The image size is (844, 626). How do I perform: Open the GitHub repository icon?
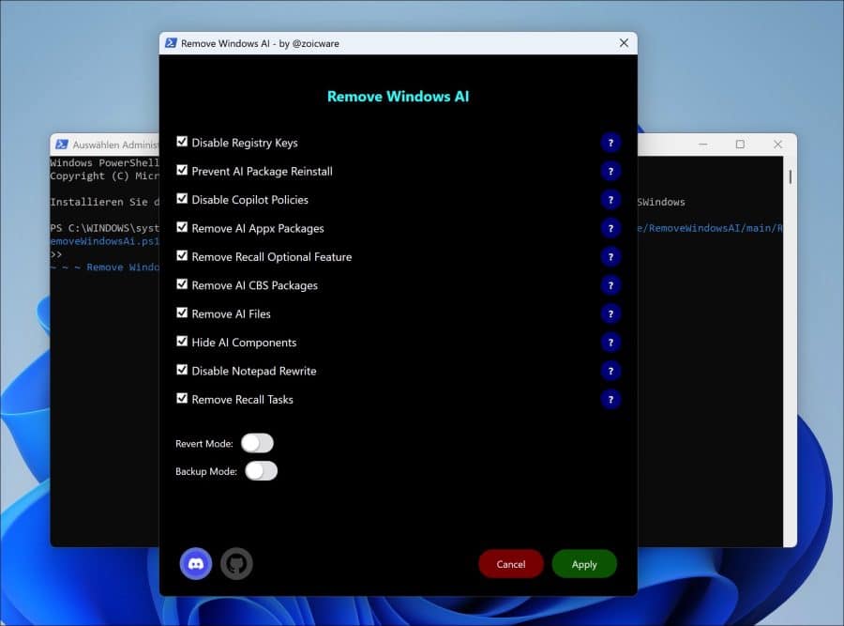pos(236,563)
